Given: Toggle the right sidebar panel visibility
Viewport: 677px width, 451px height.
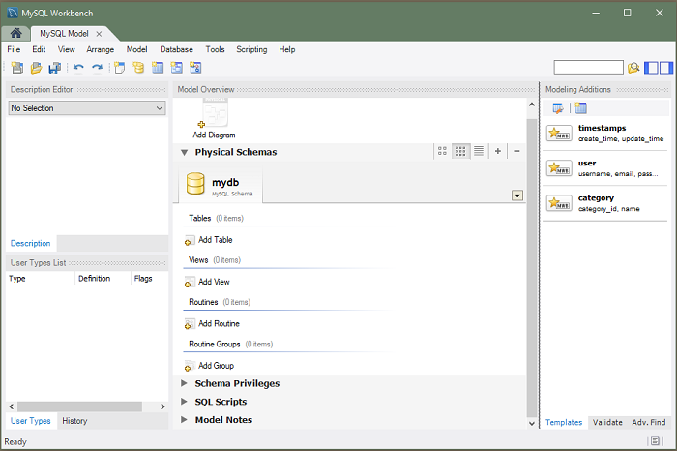Looking at the screenshot, I should [665, 68].
